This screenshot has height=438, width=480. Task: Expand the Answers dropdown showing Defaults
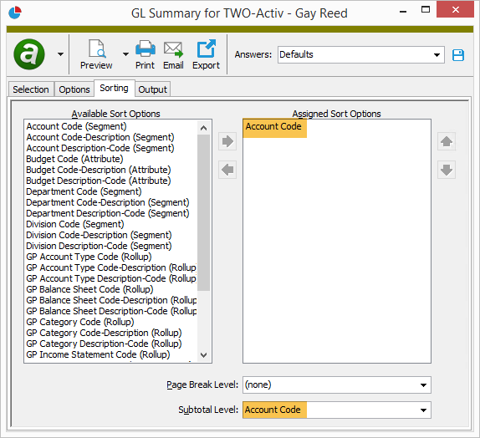click(437, 55)
